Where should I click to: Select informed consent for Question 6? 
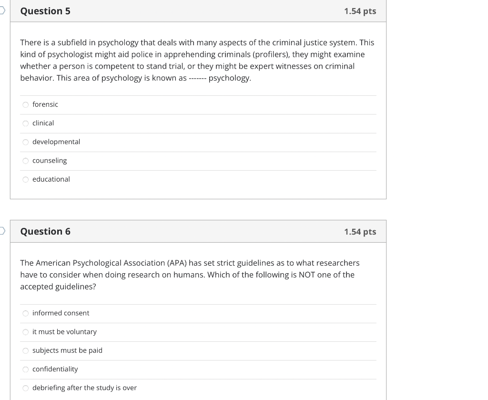tap(25, 313)
